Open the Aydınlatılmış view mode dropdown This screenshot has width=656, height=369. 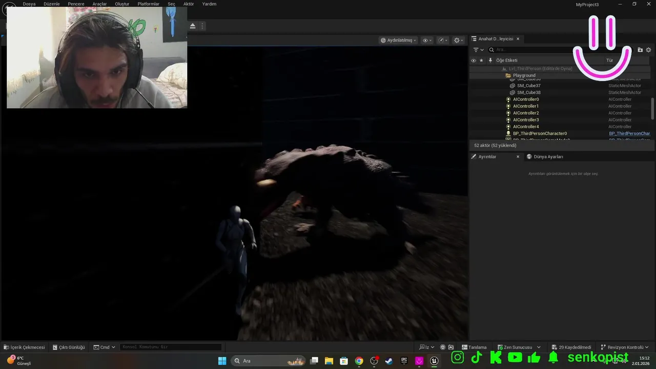(x=398, y=40)
